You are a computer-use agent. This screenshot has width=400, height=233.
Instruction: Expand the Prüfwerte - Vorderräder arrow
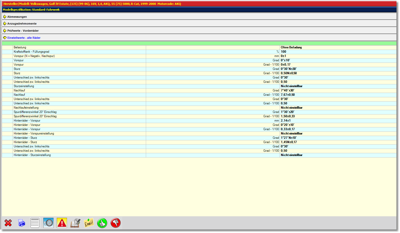(5, 31)
